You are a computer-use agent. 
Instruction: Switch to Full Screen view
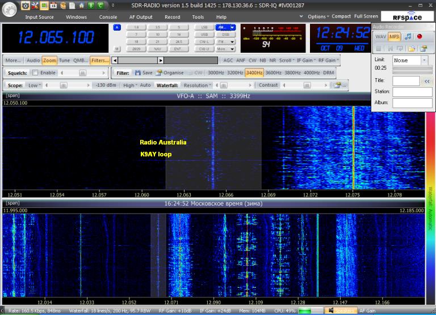pos(366,16)
